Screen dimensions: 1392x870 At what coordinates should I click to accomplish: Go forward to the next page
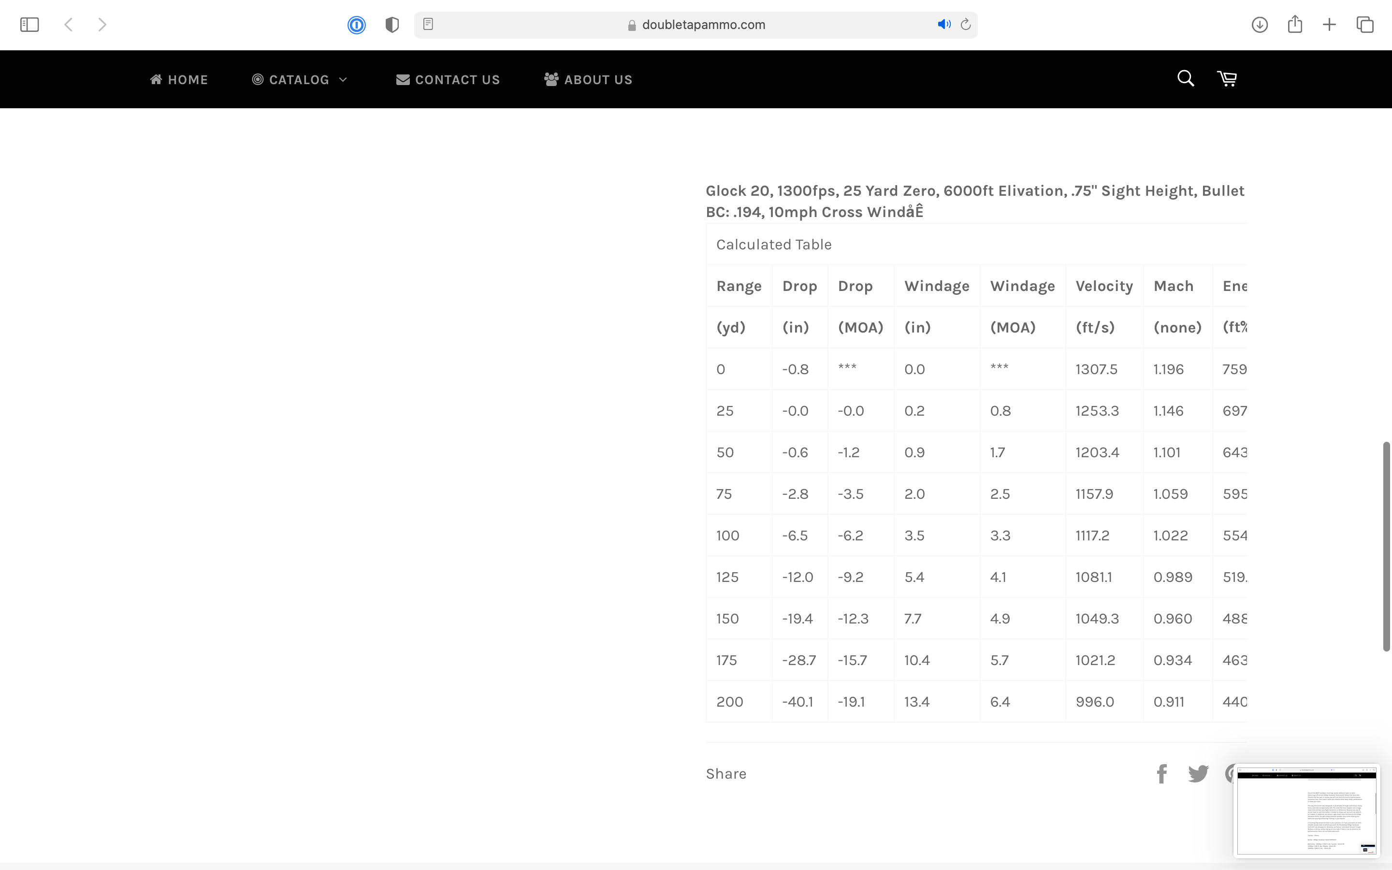click(x=102, y=24)
